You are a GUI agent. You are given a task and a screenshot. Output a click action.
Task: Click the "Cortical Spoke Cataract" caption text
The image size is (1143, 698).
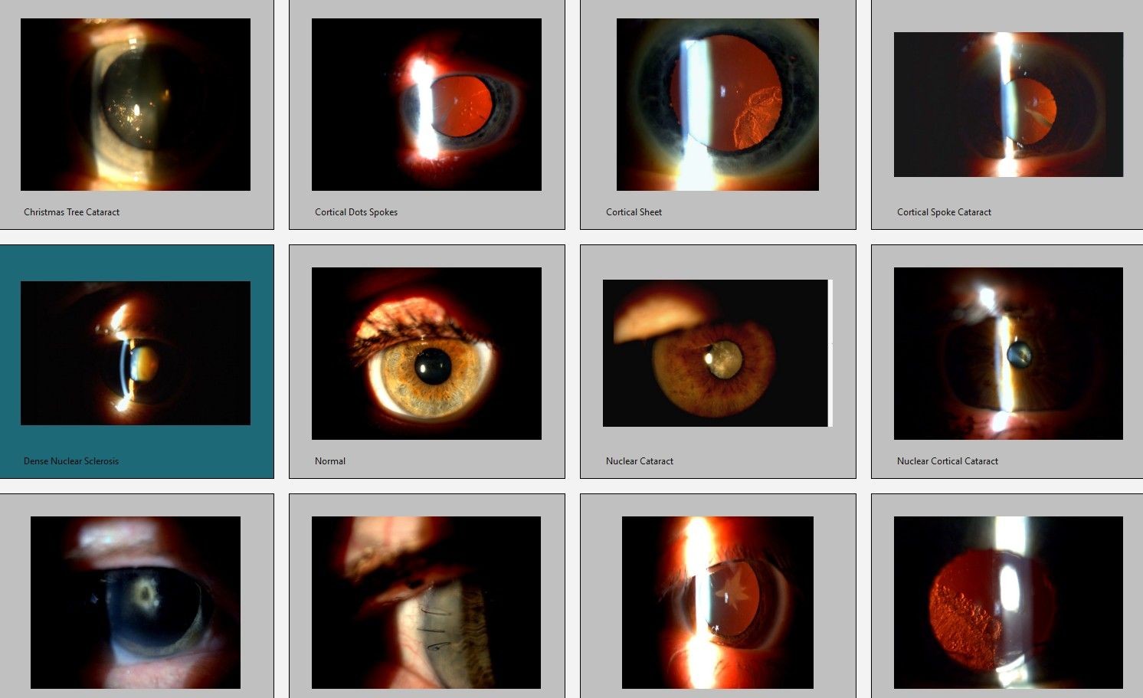pyautogui.click(x=944, y=212)
